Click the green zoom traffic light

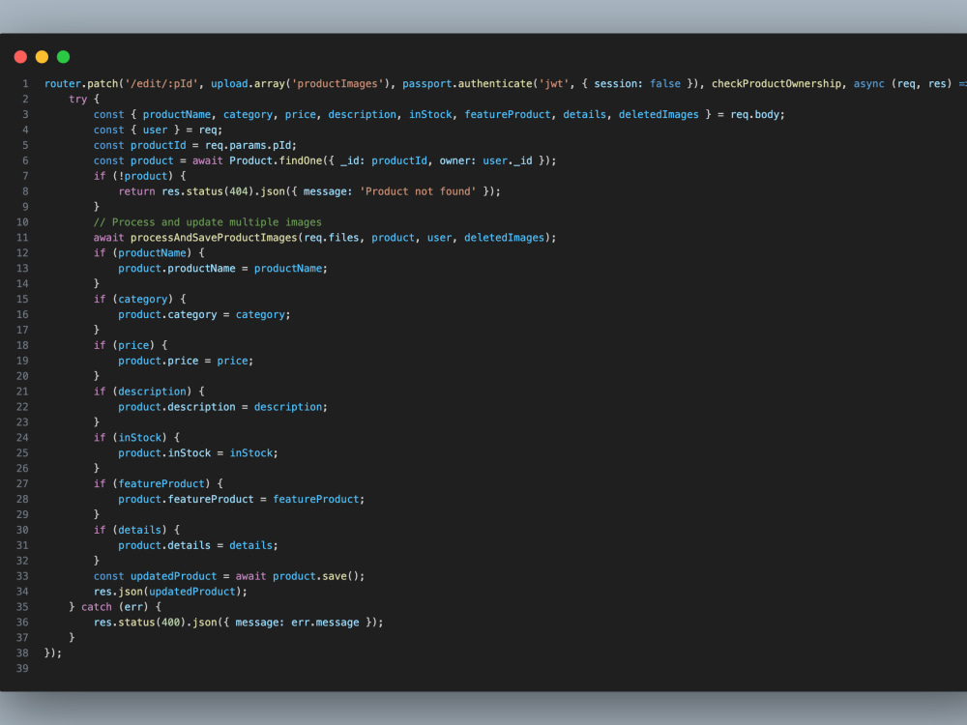point(63,57)
